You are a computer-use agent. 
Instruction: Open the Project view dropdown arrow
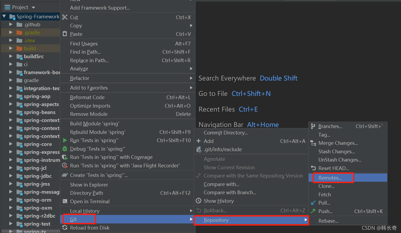tap(33, 7)
